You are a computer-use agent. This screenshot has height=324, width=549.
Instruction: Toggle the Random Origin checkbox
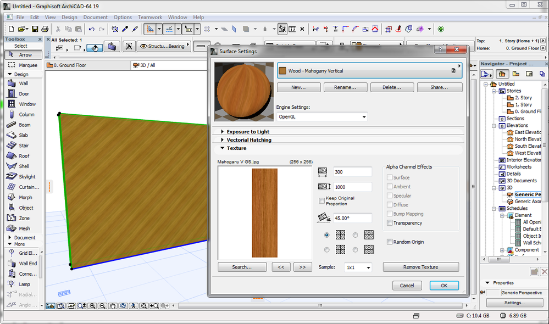[390, 242]
